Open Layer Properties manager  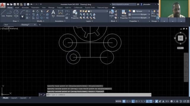[75, 14]
